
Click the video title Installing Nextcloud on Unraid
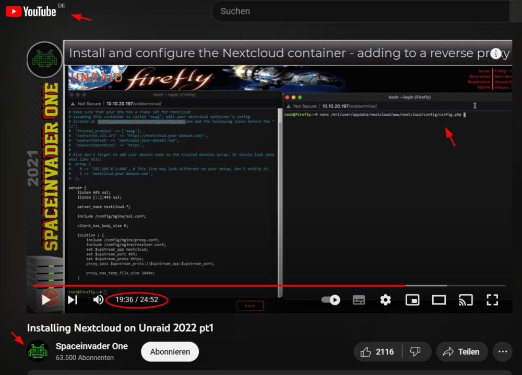click(x=120, y=328)
